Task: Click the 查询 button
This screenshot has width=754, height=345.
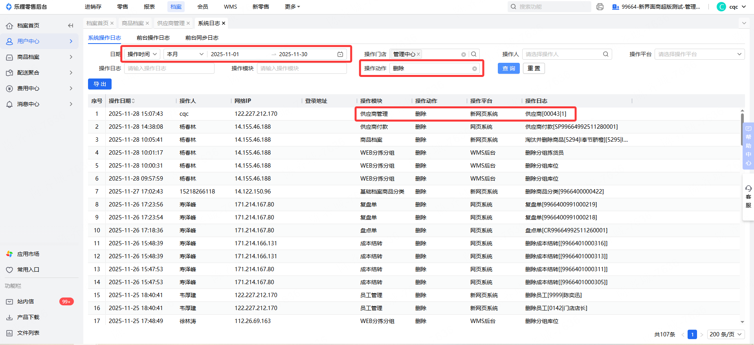Action: [x=508, y=68]
